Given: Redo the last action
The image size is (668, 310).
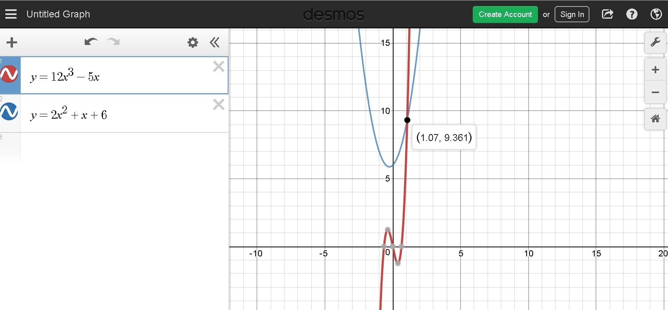Looking at the screenshot, I should tap(113, 42).
